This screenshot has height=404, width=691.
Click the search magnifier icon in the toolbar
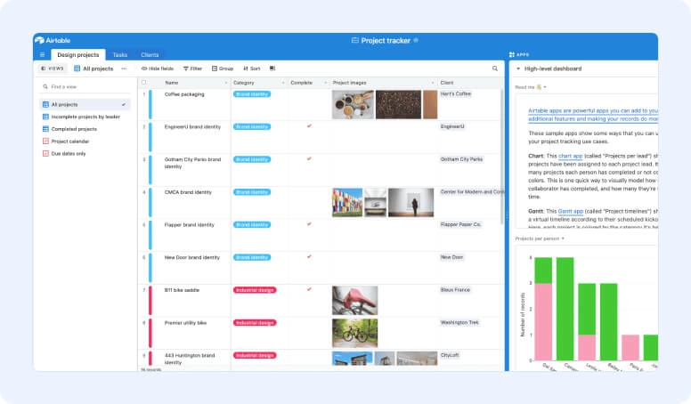click(x=495, y=69)
